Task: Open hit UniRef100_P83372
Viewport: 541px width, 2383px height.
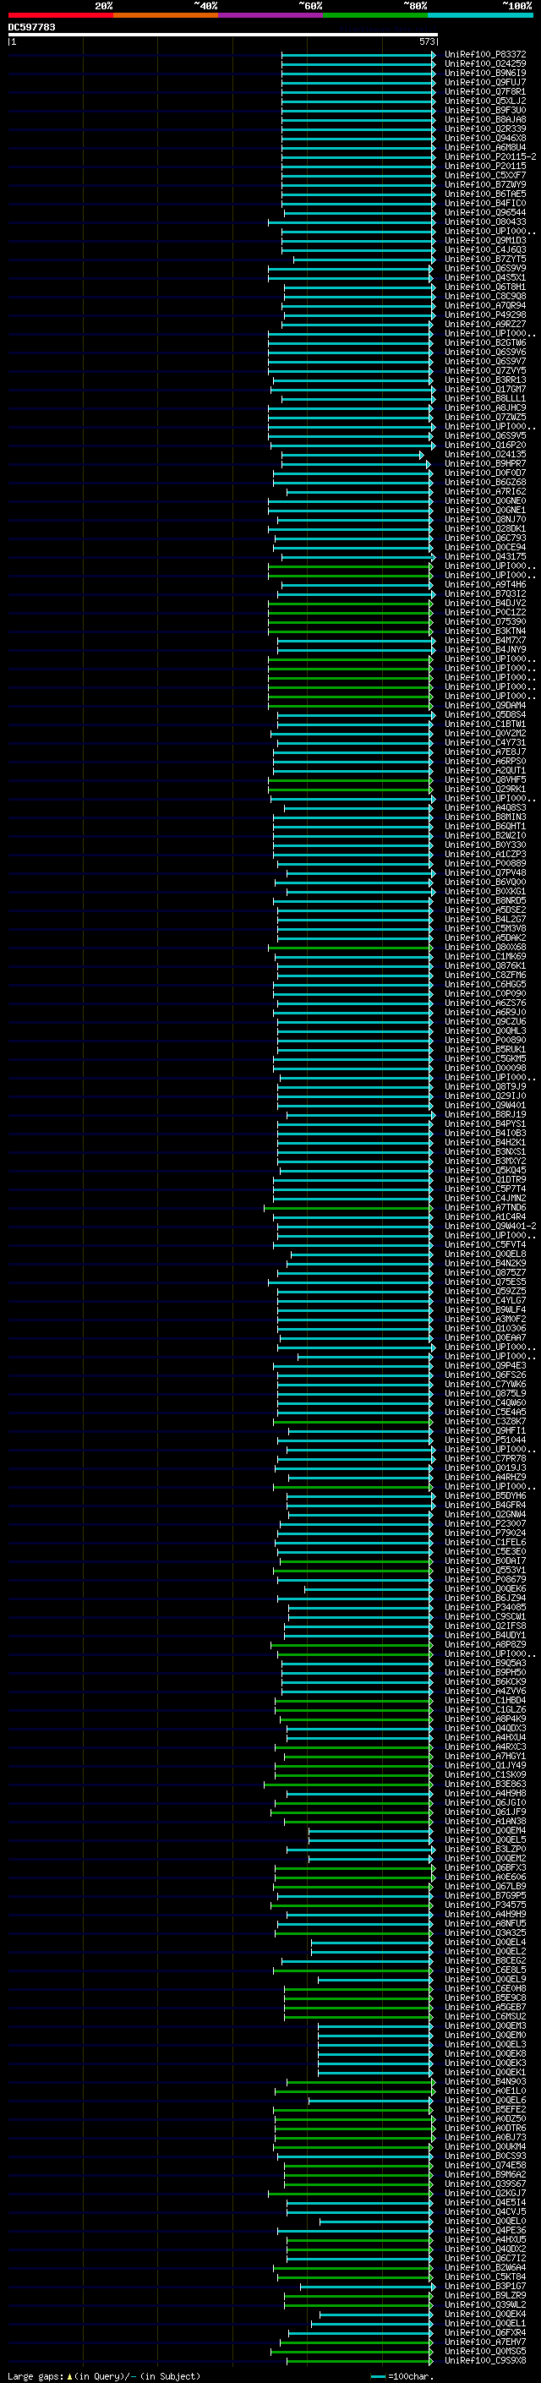Action: click(485, 55)
